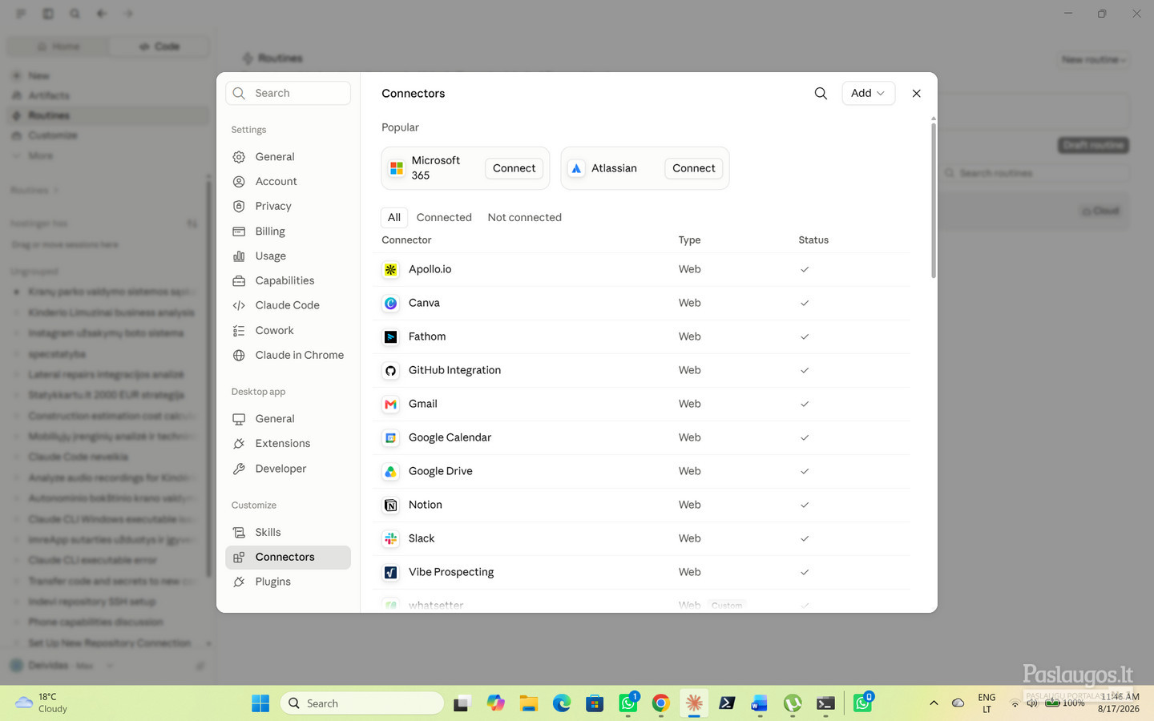Open Google Chrome from the taskbar
Screen dimensions: 1154x721
tap(660, 703)
